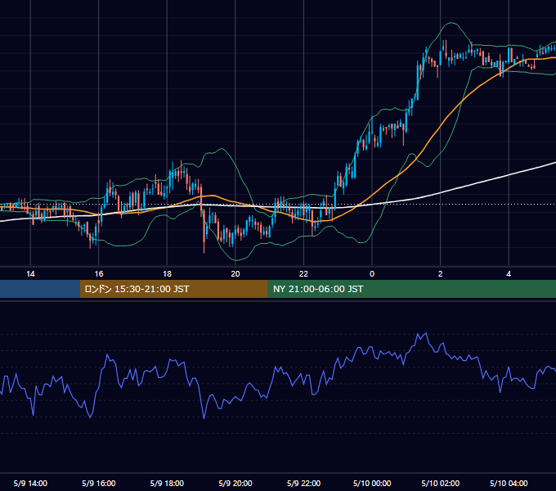Image resolution: width=556 pixels, height=491 pixels.
Task: Click the 5/9 14:00 date label
Action: click(x=30, y=483)
